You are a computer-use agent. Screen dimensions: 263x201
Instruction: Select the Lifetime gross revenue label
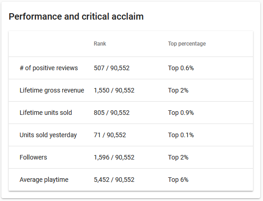tap(52, 90)
